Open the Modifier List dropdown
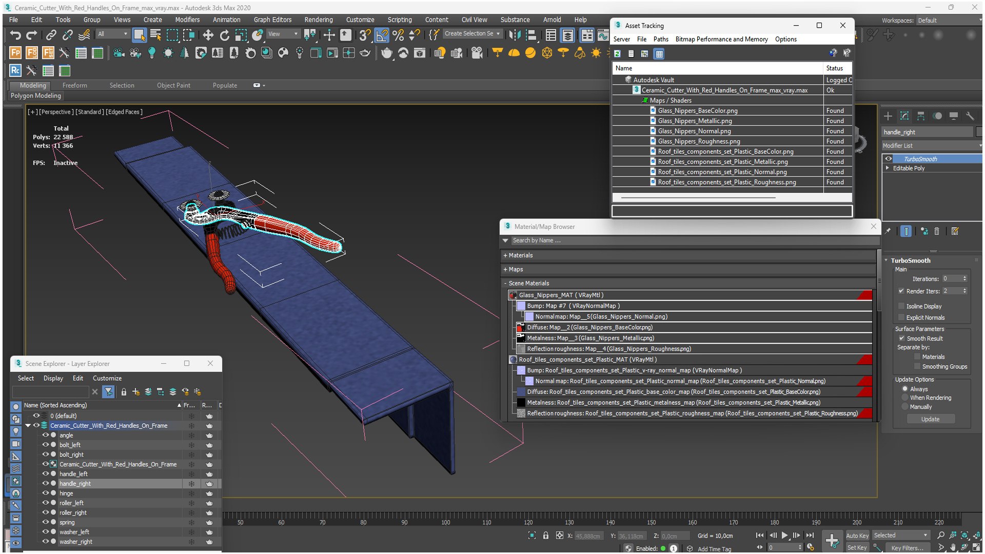 [x=931, y=146]
